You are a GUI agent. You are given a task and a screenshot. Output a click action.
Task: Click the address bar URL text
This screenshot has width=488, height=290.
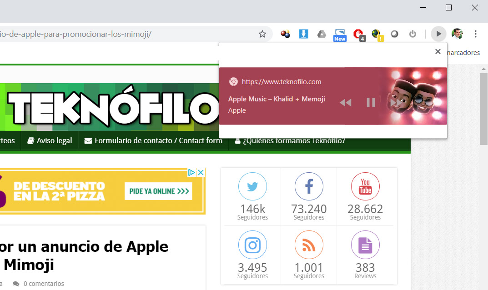[x=75, y=34]
